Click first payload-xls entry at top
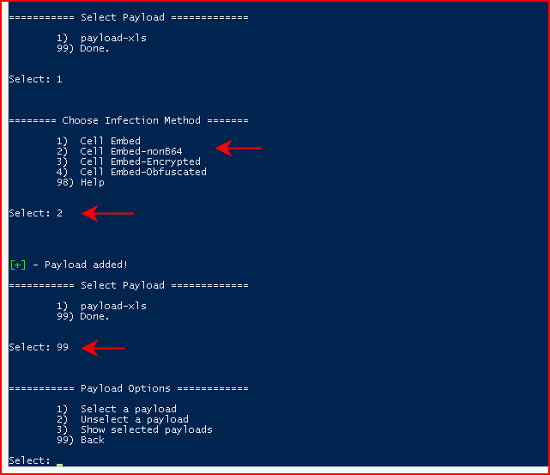 (x=101, y=38)
